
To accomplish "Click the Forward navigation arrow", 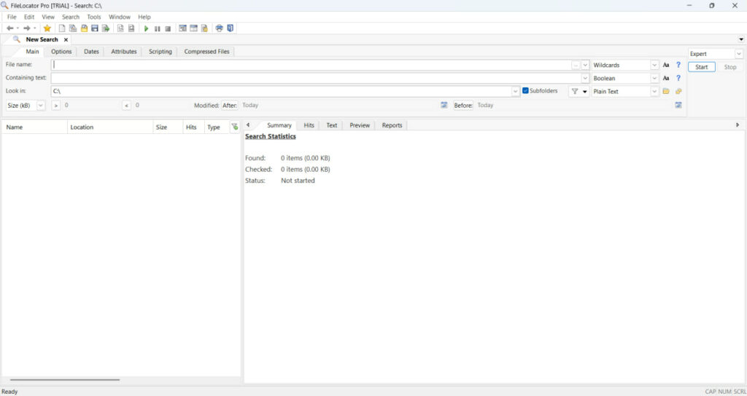I will click(x=27, y=28).
